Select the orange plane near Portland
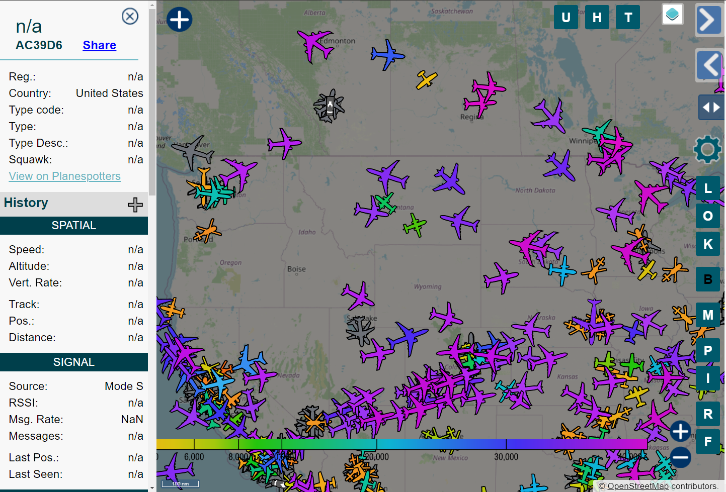 click(x=207, y=231)
